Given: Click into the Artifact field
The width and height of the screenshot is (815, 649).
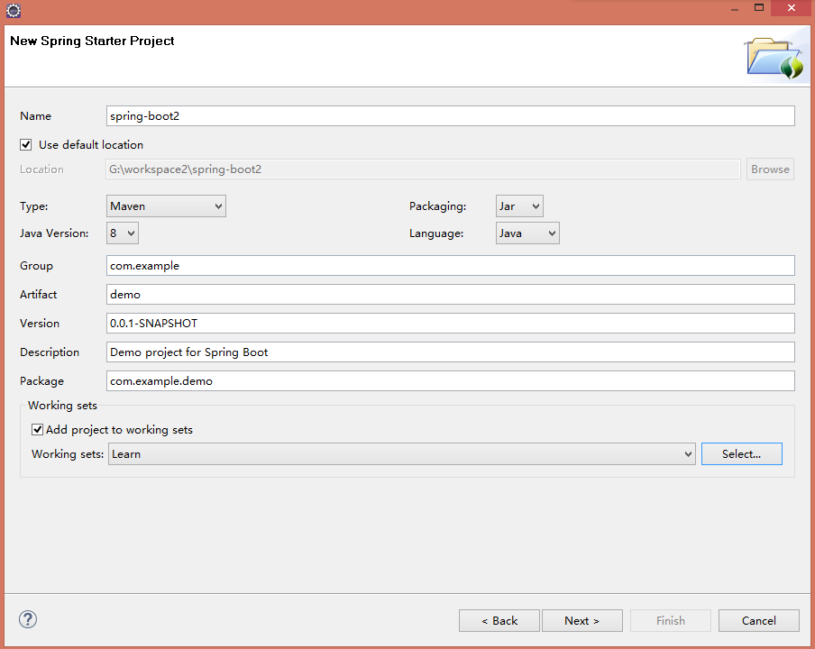Looking at the screenshot, I should [x=450, y=295].
